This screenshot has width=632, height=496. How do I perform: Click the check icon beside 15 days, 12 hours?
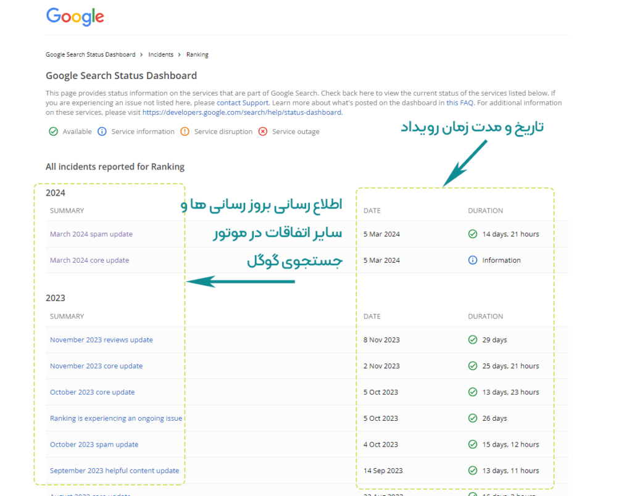(473, 444)
